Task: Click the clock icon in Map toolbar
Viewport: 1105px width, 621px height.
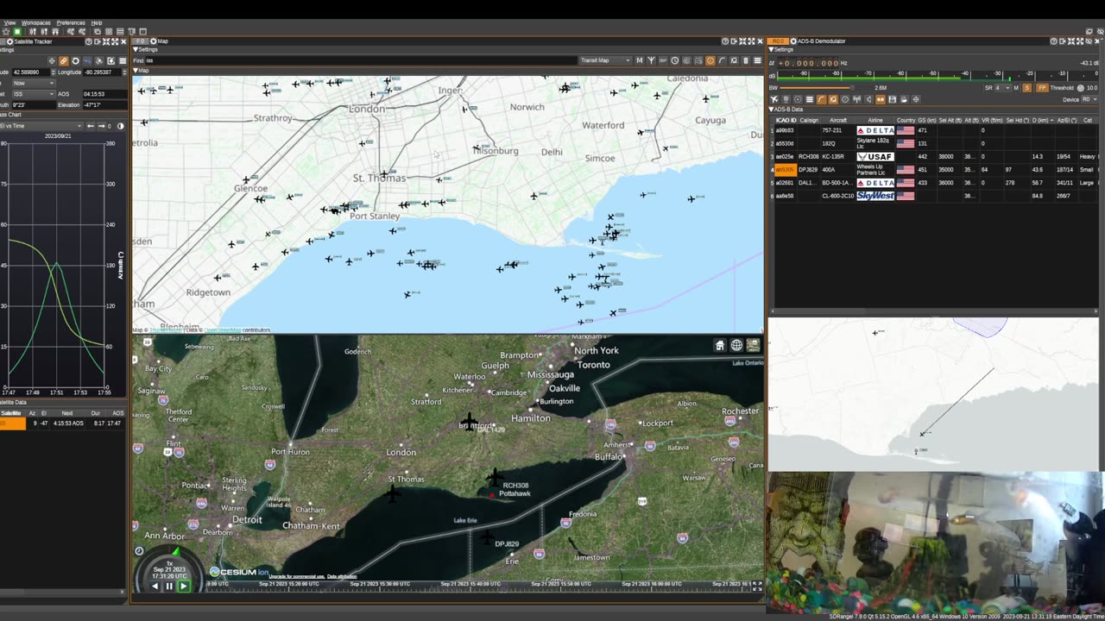Action: click(x=675, y=60)
